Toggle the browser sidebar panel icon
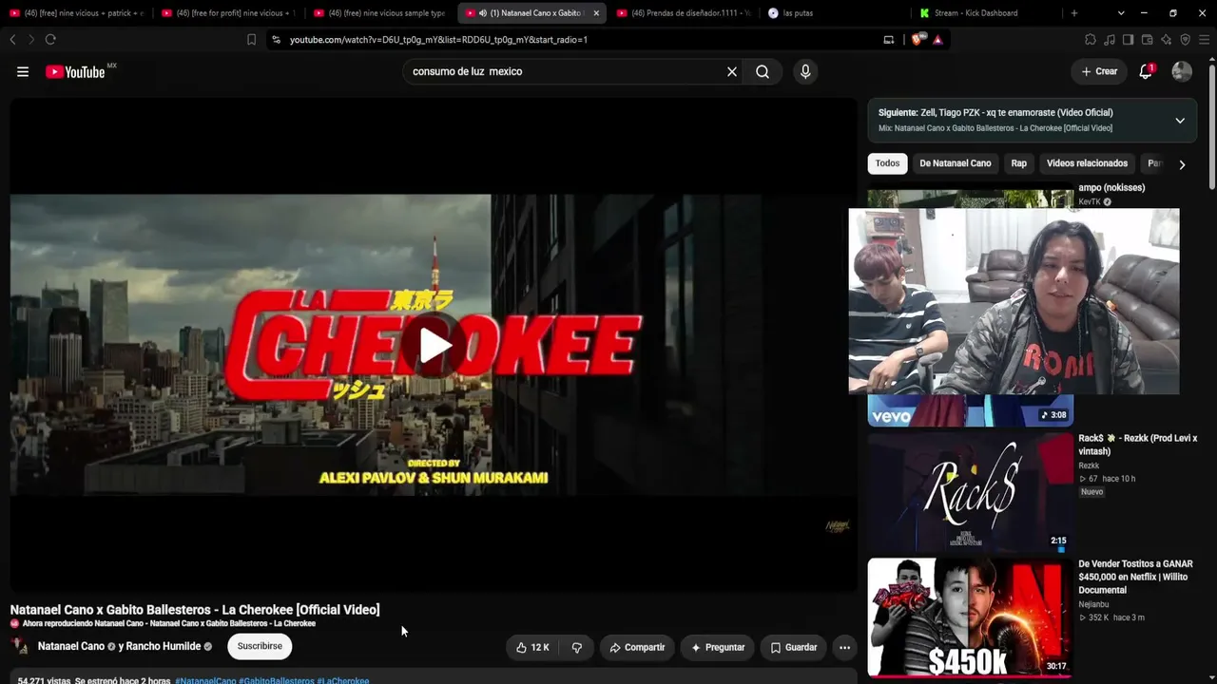This screenshot has width=1217, height=684. [1128, 39]
